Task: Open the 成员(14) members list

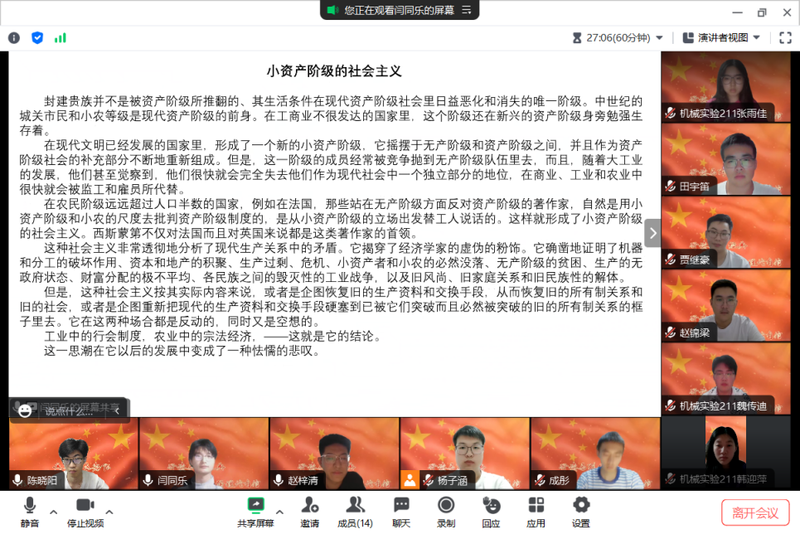Action: (x=355, y=512)
